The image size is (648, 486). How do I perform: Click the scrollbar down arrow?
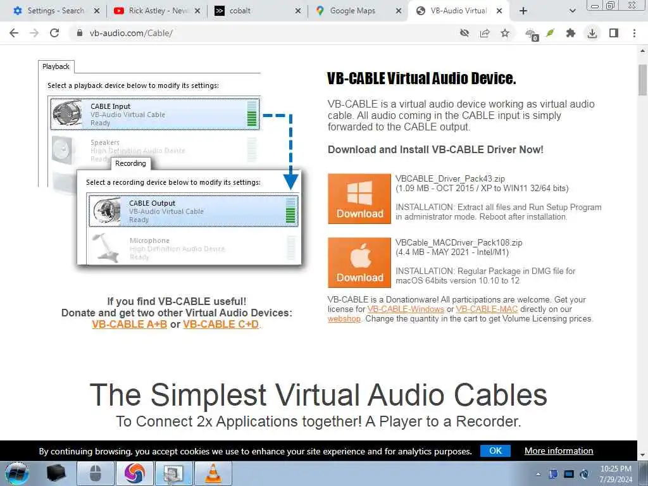point(643,454)
